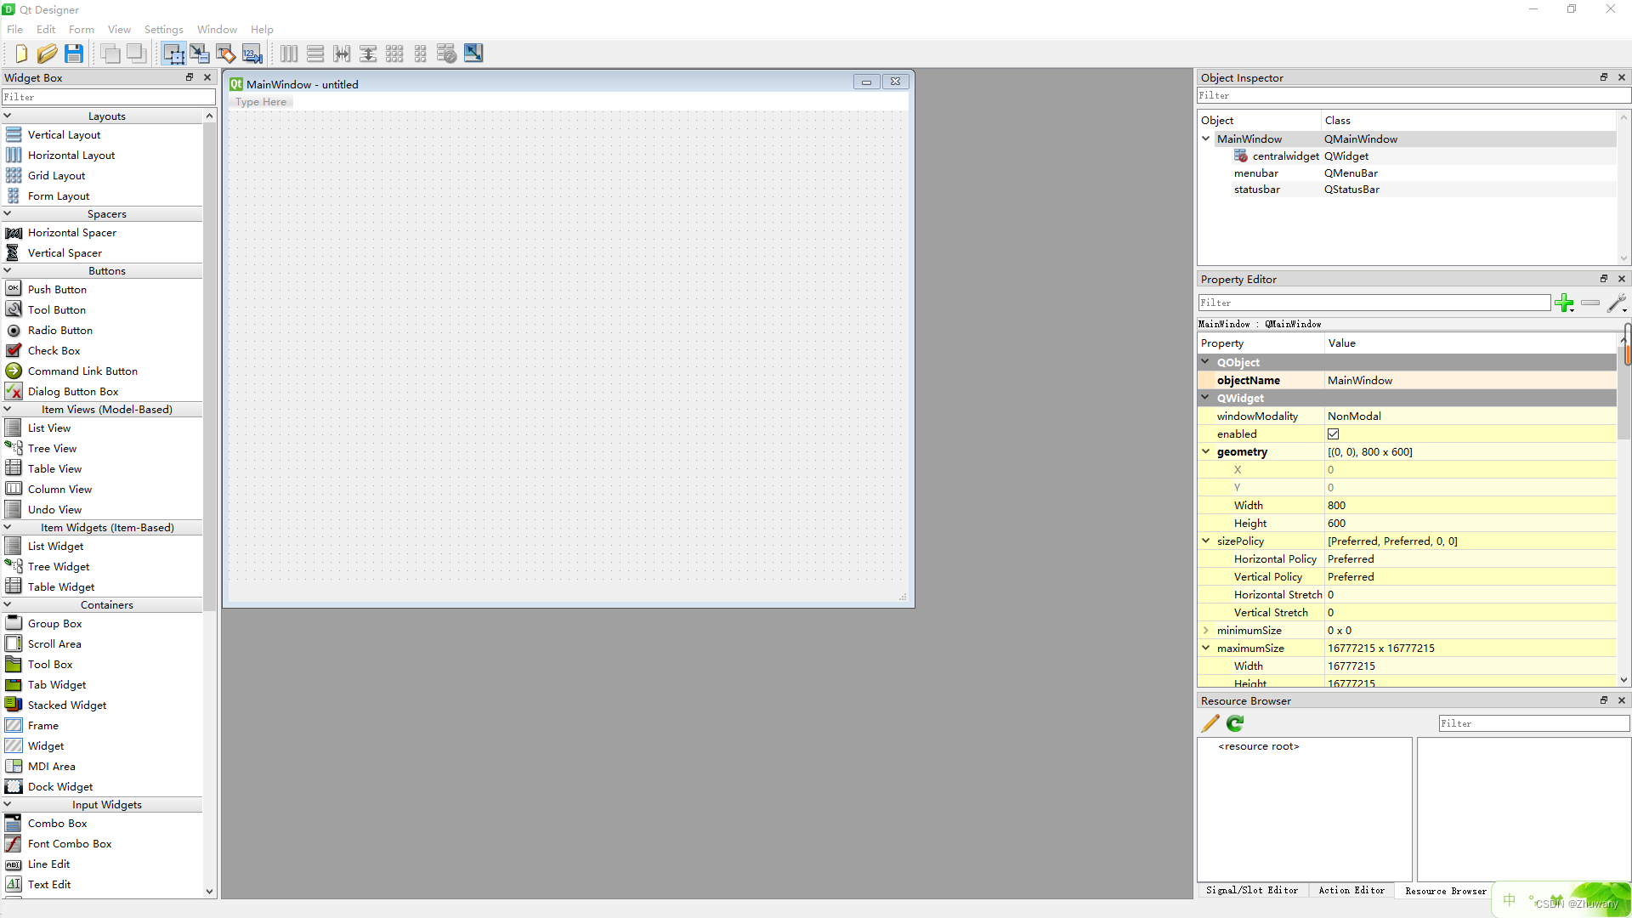
Task: Select the Edit Widgets mode icon
Action: coord(173,54)
